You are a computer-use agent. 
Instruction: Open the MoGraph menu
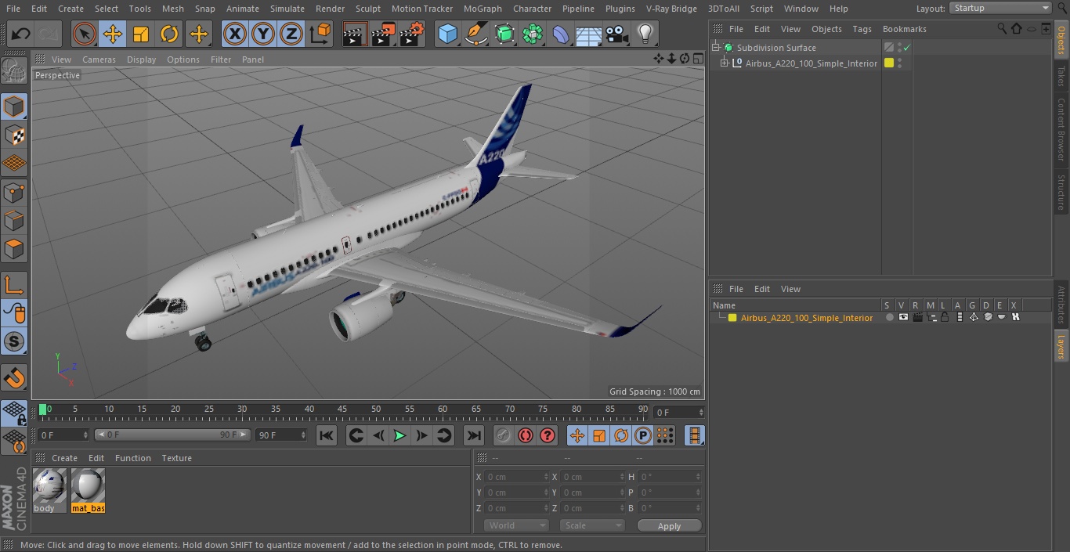[x=483, y=9]
